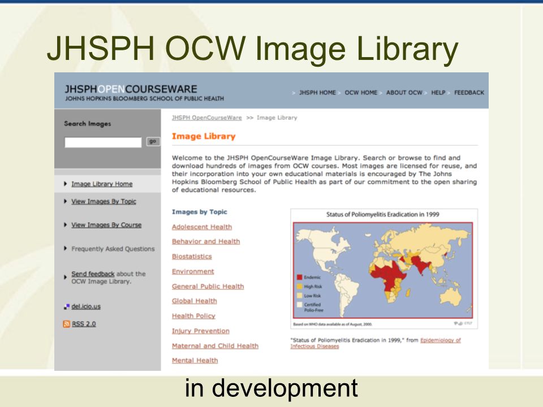Open the RSS 2.0 link
The width and height of the screenshot is (543, 407).
point(84,324)
